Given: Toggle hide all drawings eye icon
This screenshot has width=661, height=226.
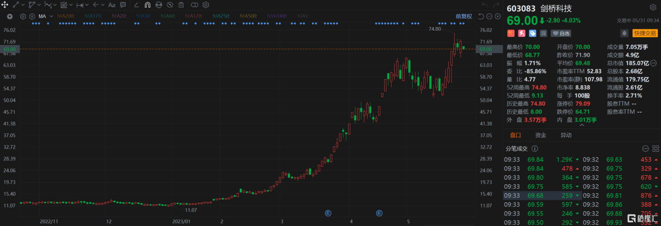Looking at the screenshot, I should coord(170,5).
